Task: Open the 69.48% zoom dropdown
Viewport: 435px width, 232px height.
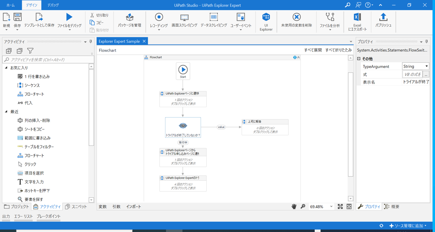Action: point(331,207)
